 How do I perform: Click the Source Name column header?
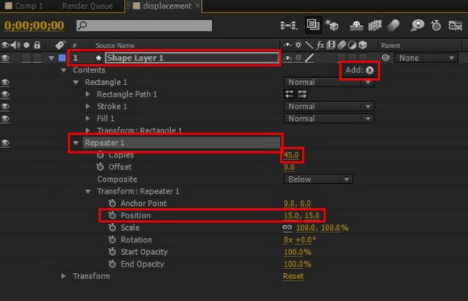point(115,45)
